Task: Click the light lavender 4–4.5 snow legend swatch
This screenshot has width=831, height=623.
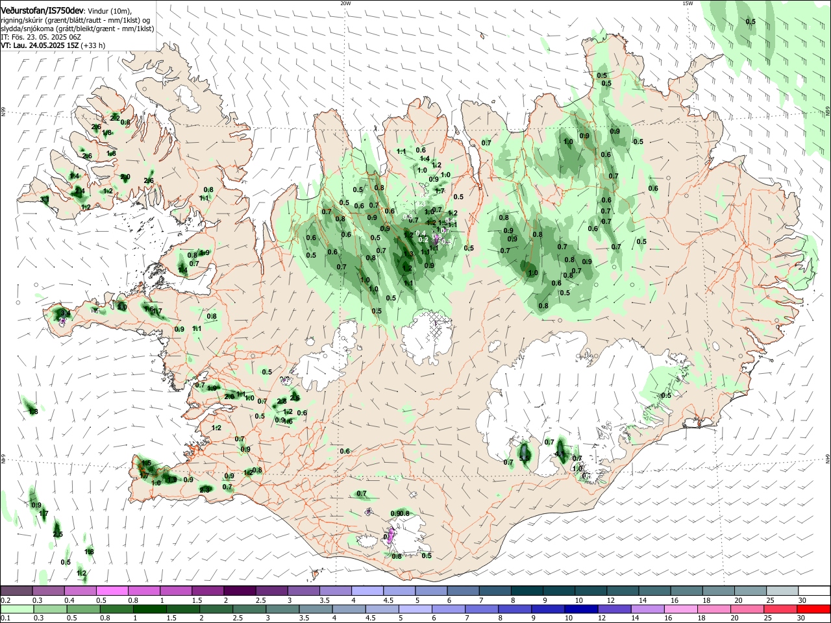Action: point(368,591)
